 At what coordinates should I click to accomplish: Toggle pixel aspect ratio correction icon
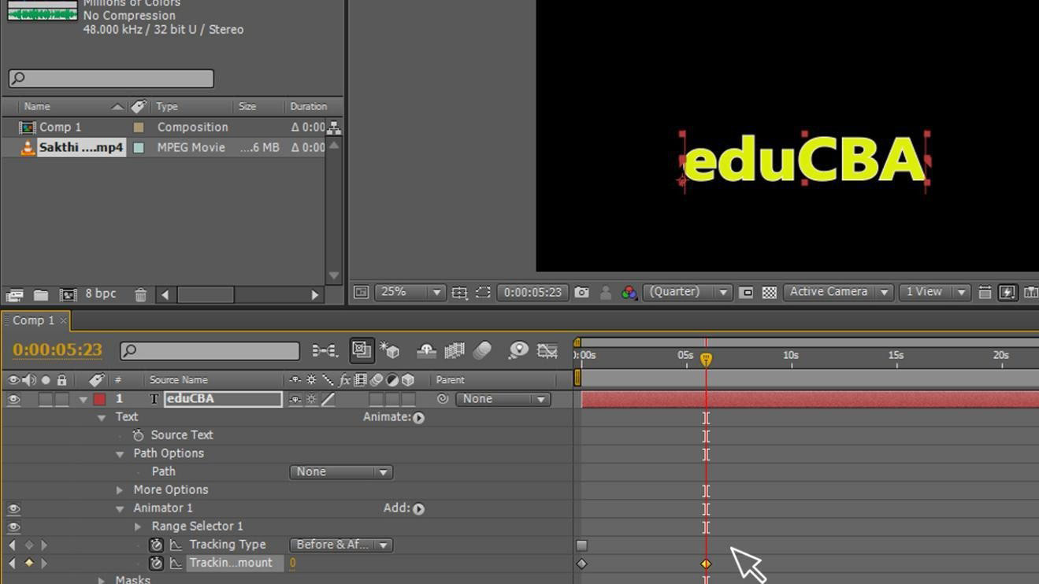[985, 292]
